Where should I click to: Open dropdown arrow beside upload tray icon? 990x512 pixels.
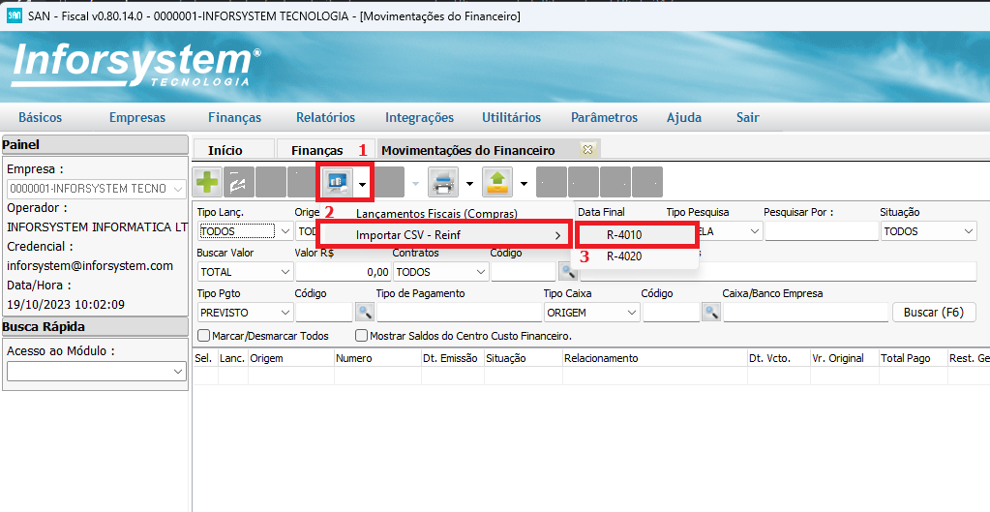[524, 184]
